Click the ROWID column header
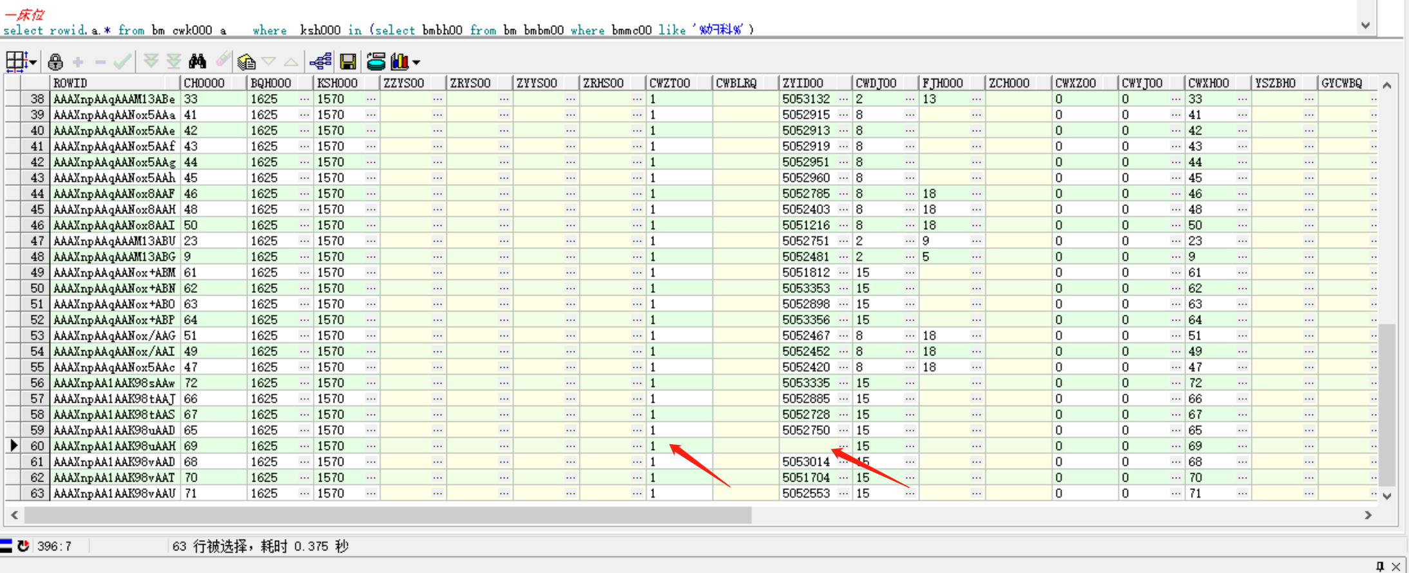Image resolution: width=1409 pixels, height=573 pixels. point(116,83)
